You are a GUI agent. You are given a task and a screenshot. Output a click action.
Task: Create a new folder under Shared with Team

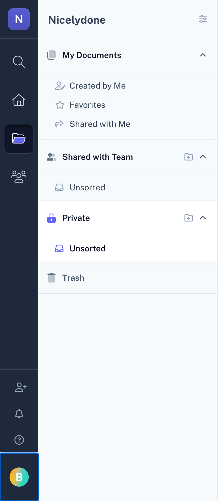coord(188,157)
